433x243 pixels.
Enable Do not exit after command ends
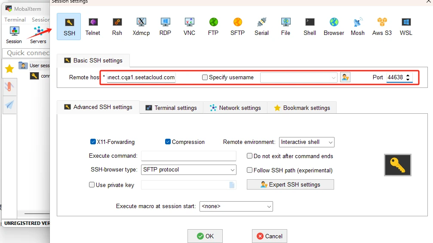(249, 156)
